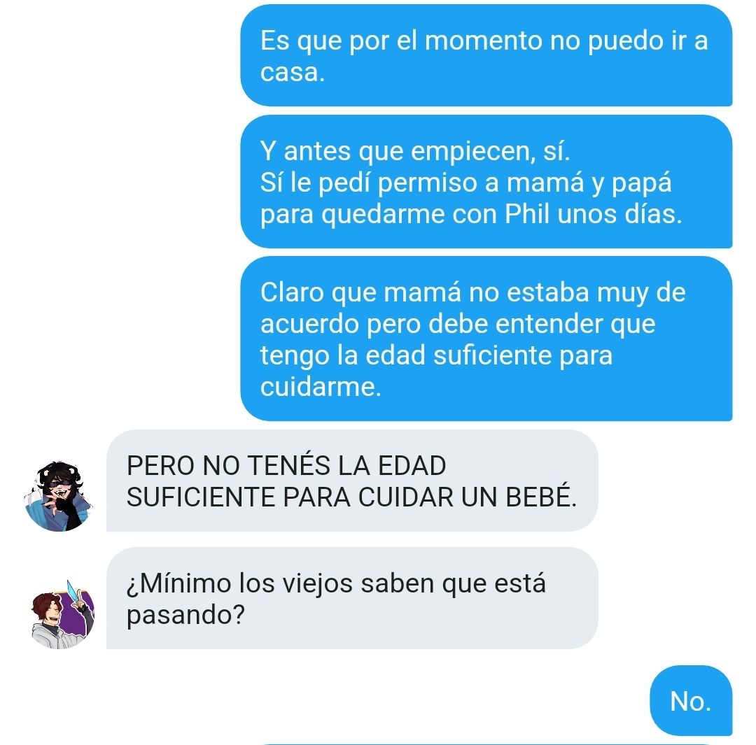Screen dimensions: 756x745
Task: Select the message starting 'Y antes que empiecen'
Action: tap(486, 182)
